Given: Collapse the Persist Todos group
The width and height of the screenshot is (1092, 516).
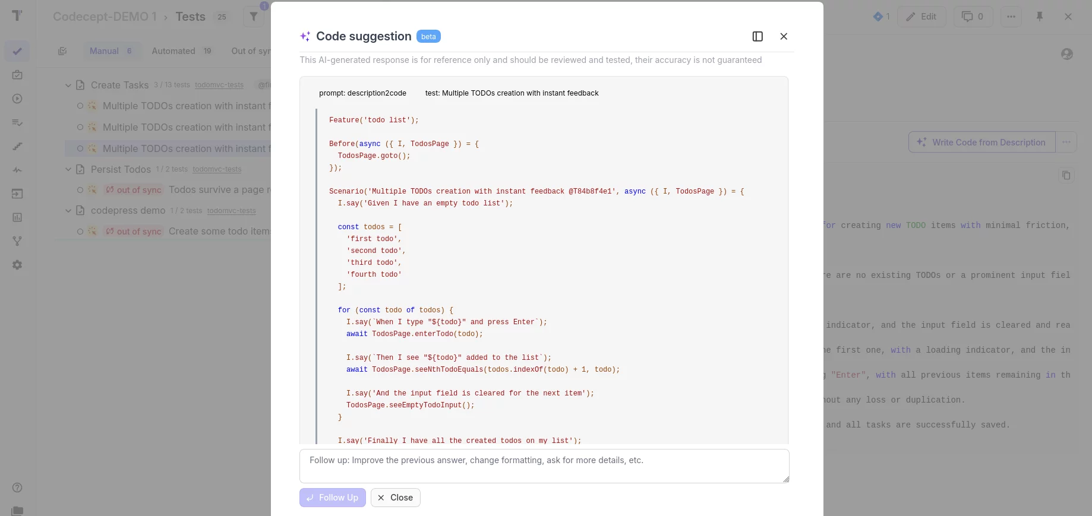Looking at the screenshot, I should 68,169.
